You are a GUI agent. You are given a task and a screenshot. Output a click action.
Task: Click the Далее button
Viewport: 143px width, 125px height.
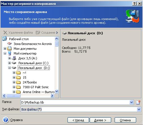point(100,120)
